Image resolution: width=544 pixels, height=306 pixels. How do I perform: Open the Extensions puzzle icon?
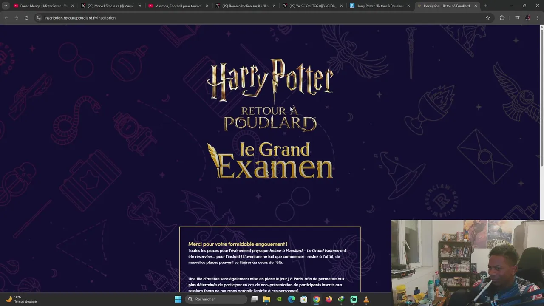click(x=502, y=18)
